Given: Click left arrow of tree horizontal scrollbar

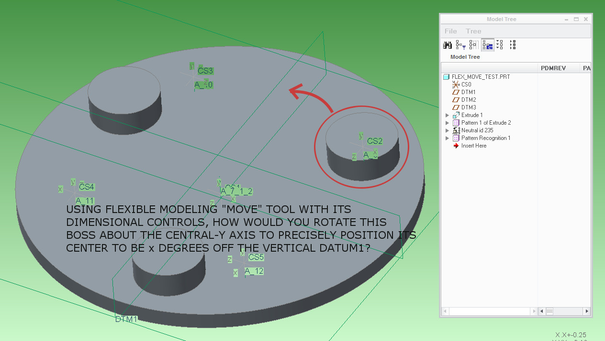Looking at the screenshot, I should point(445,311).
